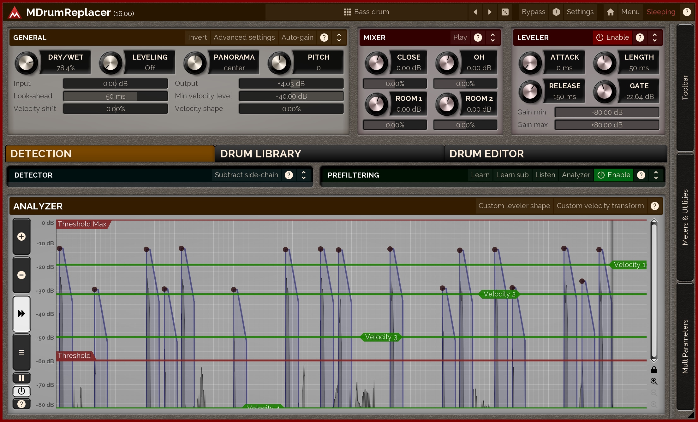Click Custom leveler shape
The width and height of the screenshot is (698, 422).
click(514, 206)
